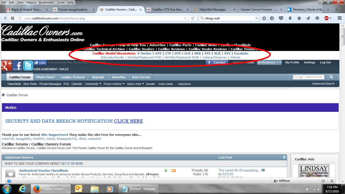345x194 pixels.
Task: Visit the site's Facebook page icon
Action: pyautogui.click(x=17, y=65)
